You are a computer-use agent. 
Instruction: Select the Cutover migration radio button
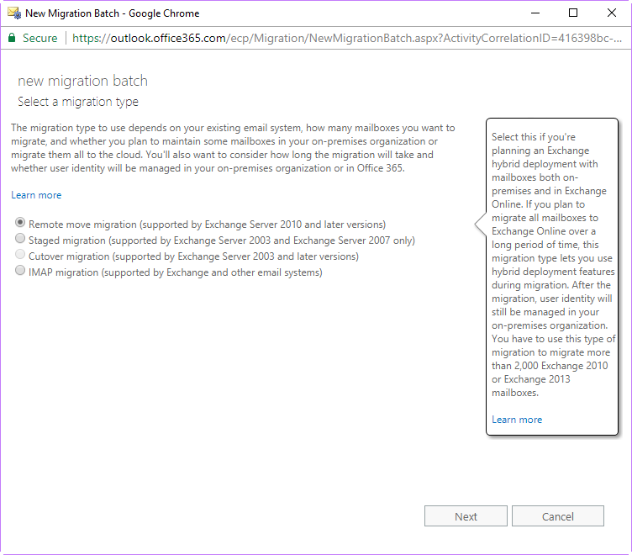[20, 255]
